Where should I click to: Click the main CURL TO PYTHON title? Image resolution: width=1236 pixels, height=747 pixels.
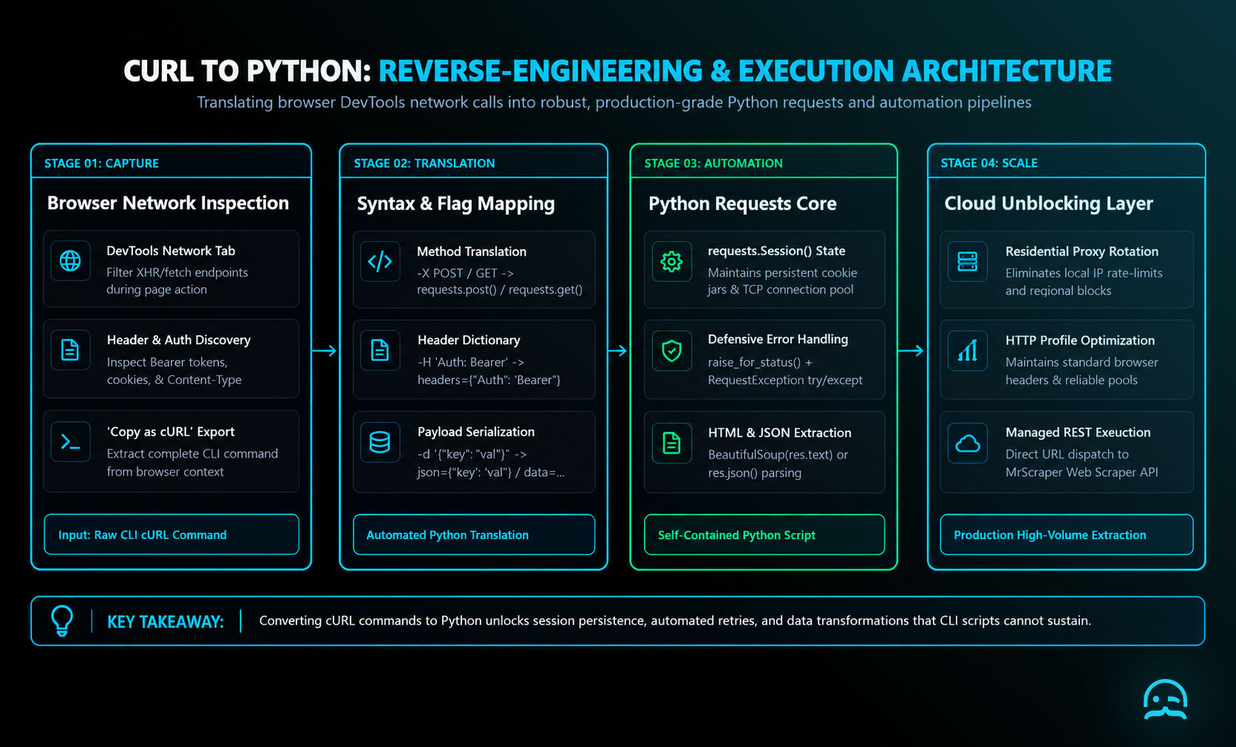click(617, 71)
